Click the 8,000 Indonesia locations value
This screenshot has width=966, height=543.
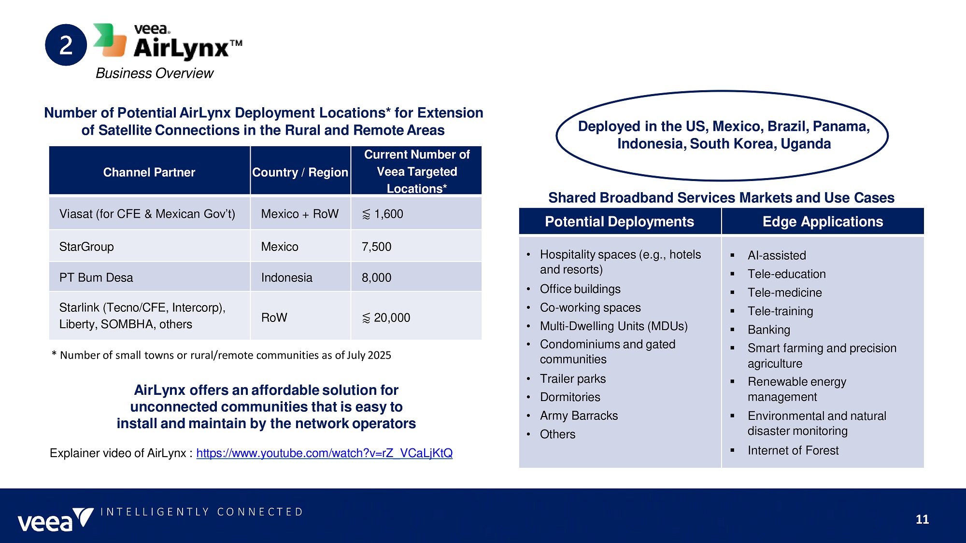[x=377, y=278]
